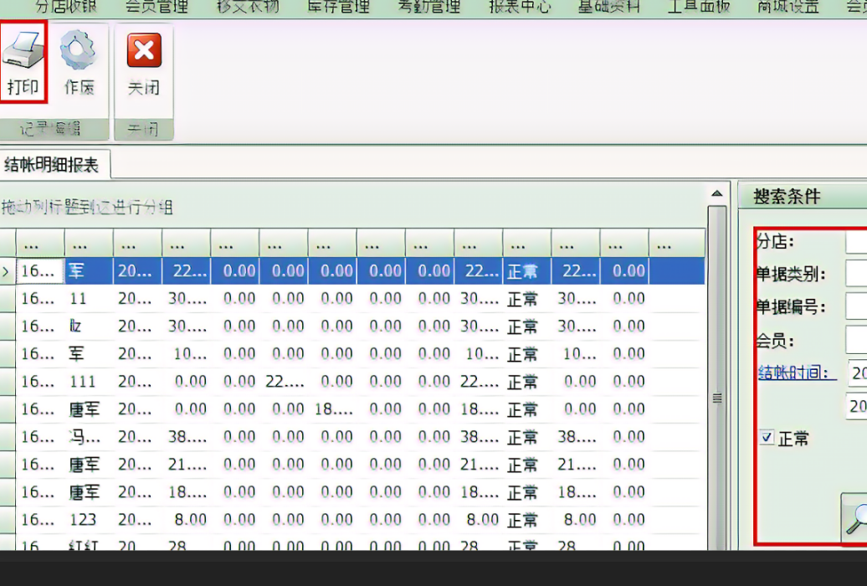Click the 结帐时间 link
867x586 pixels.
point(796,373)
